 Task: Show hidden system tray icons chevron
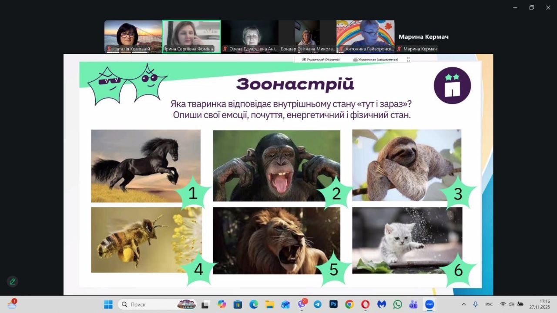(x=464, y=304)
